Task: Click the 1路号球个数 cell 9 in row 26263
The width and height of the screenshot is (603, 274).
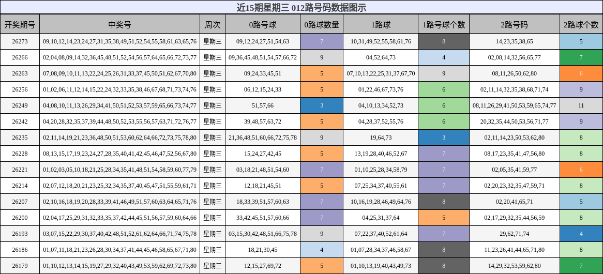Action: pos(444,73)
